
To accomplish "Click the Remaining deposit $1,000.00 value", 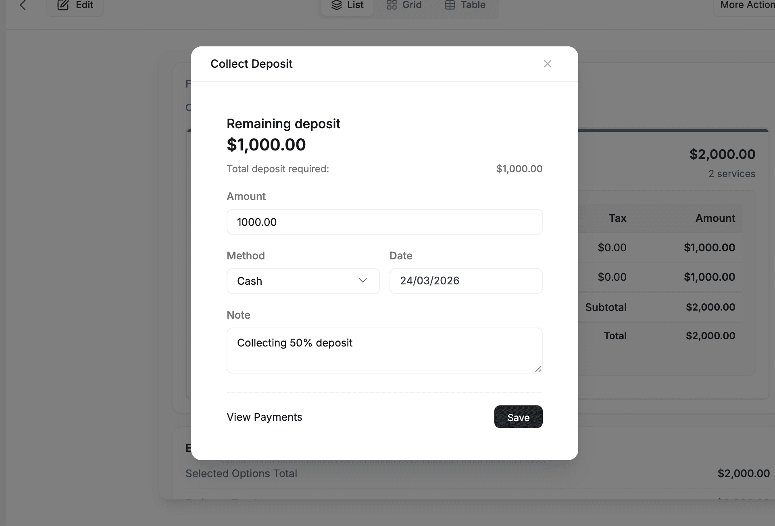I will pos(266,144).
